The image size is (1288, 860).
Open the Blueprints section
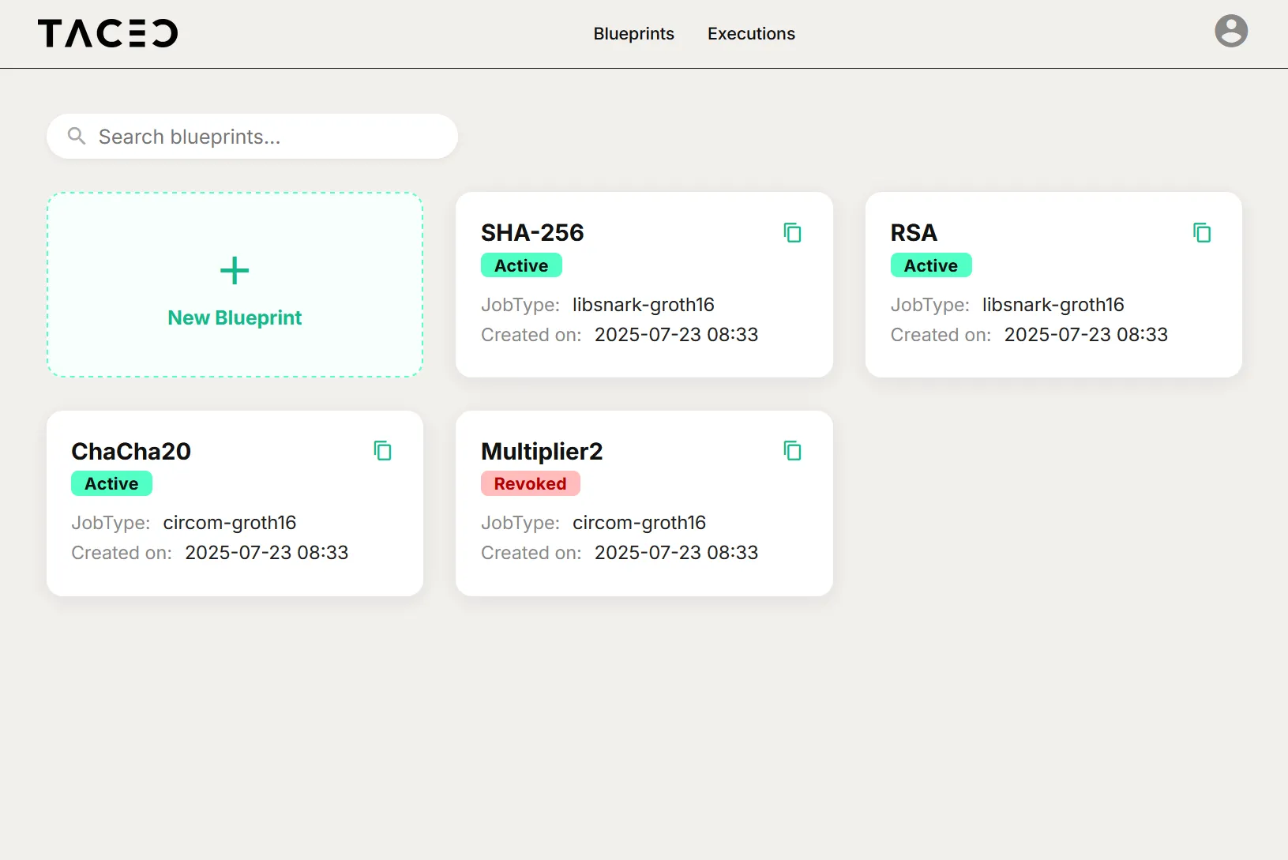pyautogui.click(x=633, y=33)
